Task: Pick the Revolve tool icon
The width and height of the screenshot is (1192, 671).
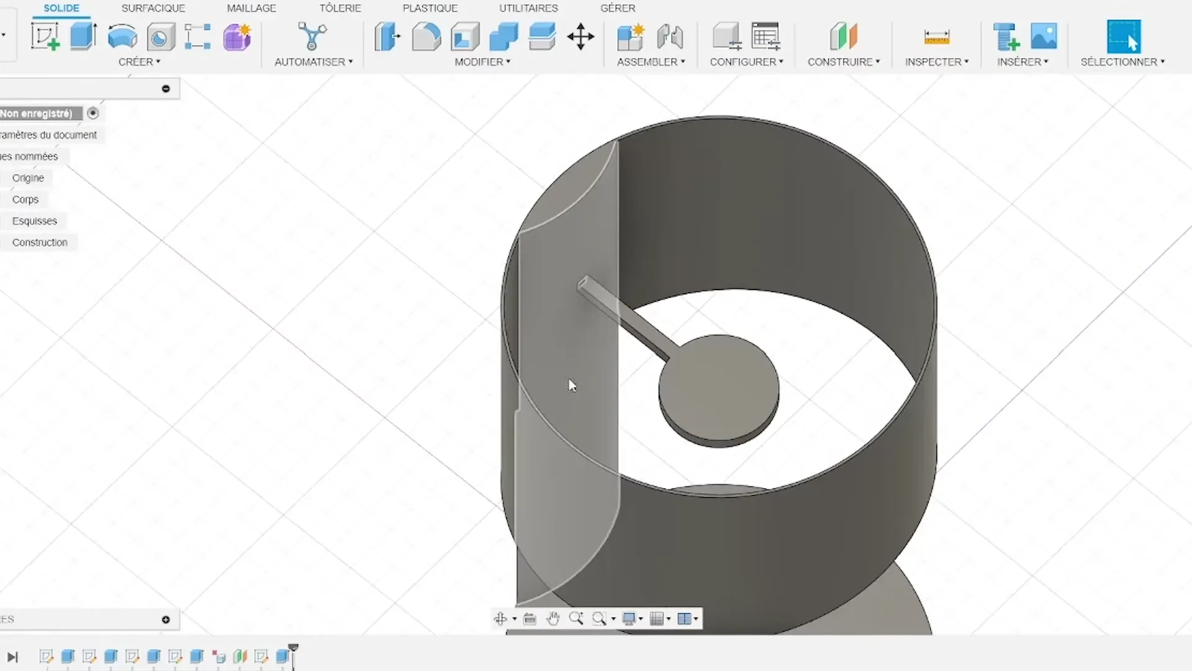Action: click(x=122, y=37)
